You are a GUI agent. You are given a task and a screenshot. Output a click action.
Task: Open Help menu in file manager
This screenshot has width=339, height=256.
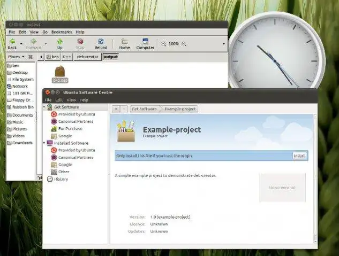[80, 32]
